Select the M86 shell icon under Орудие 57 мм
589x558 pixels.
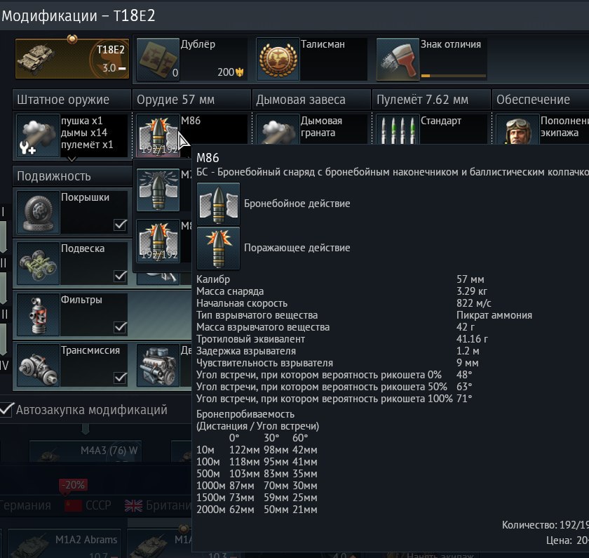point(158,135)
